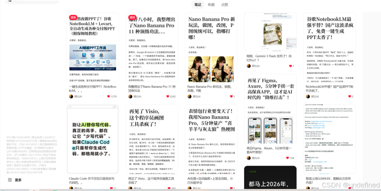Image resolution: width=381 pixels, height=191 pixels.
Task: Open the 营业执照 footer link
Action: pos(37,138)
